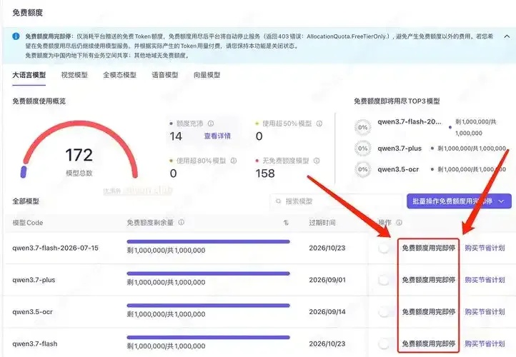Screen dimensions: 516x357
Task: Click qwen3.5-ocr name in TOP3 list
Action: (x=398, y=169)
